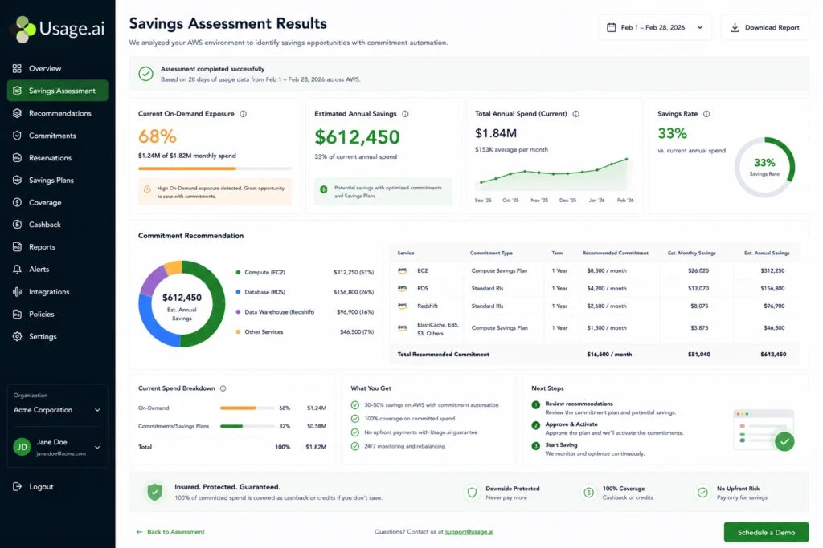Click info icon beside Current Spend Breakdown
The height and width of the screenshot is (548, 823).
point(223,388)
